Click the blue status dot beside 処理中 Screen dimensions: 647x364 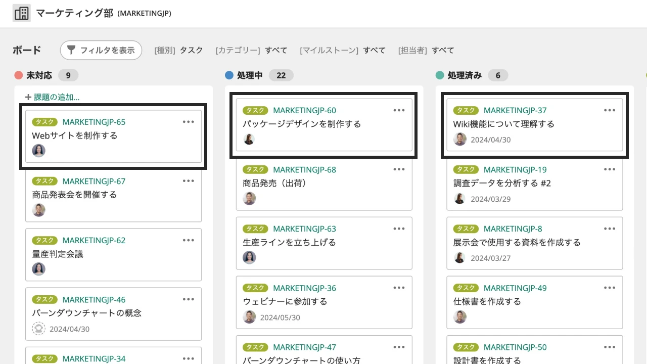229,75
